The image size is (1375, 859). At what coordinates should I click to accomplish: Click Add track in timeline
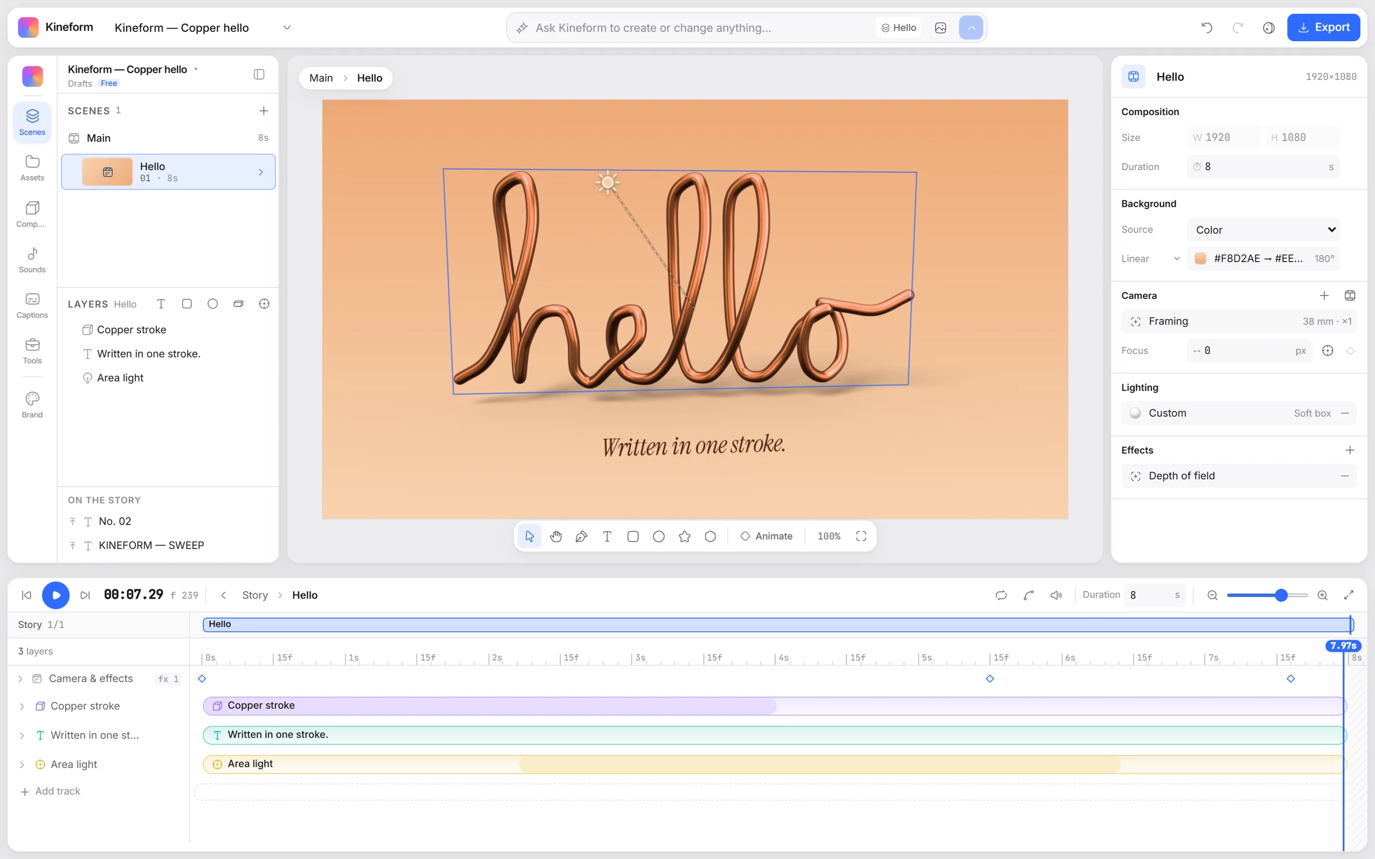pyautogui.click(x=50, y=791)
